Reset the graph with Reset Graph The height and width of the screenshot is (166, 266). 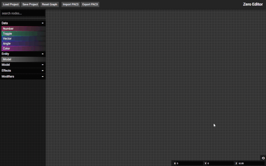[x=50, y=4]
